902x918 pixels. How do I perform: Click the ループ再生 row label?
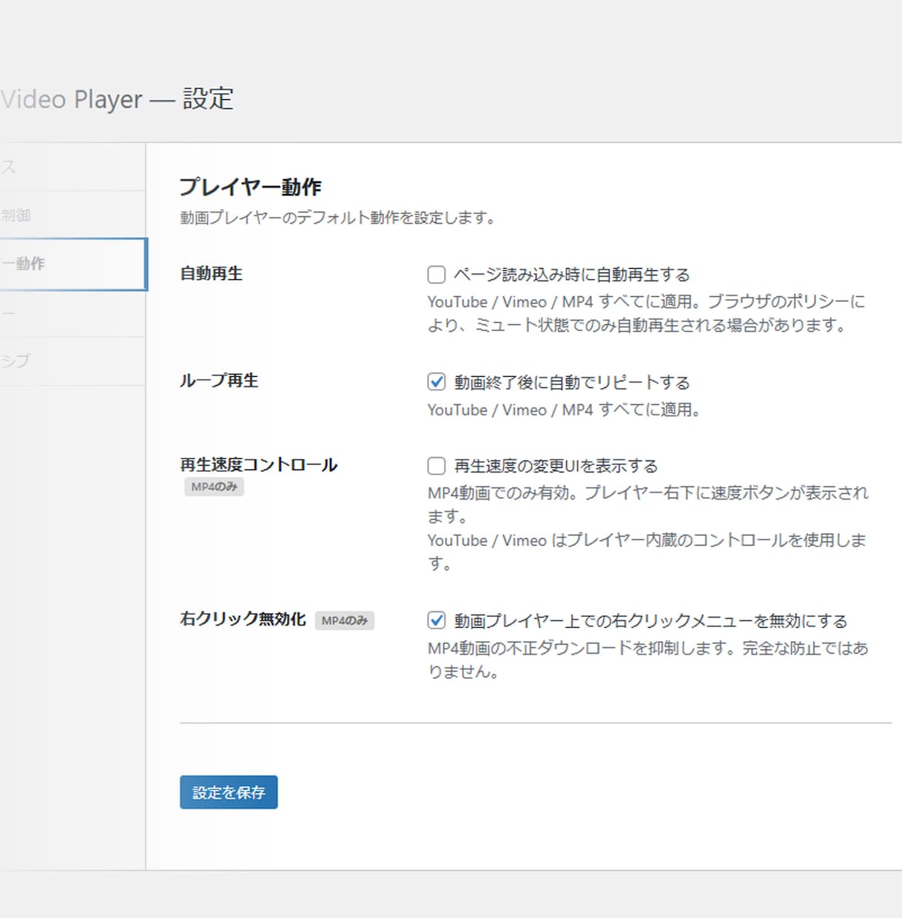pos(219,381)
